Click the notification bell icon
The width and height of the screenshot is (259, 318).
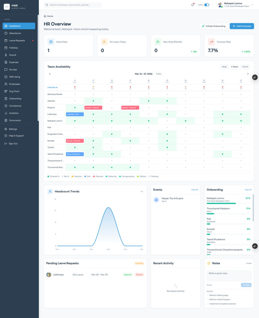(x=192, y=5)
